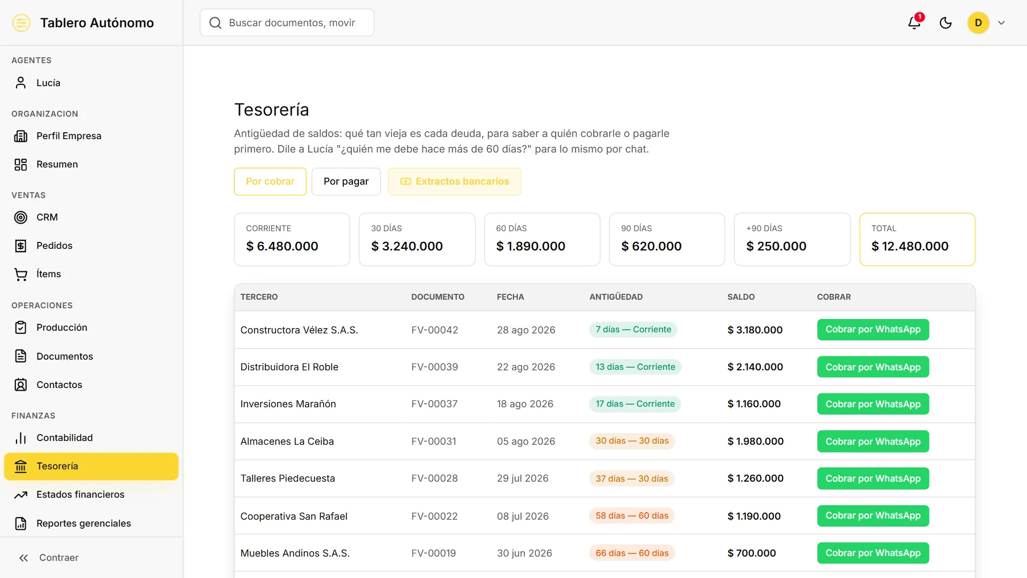Screen dimensions: 1027x578
Task: Open the Reportes gerenciales report icon
Action: pyautogui.click(x=20, y=523)
